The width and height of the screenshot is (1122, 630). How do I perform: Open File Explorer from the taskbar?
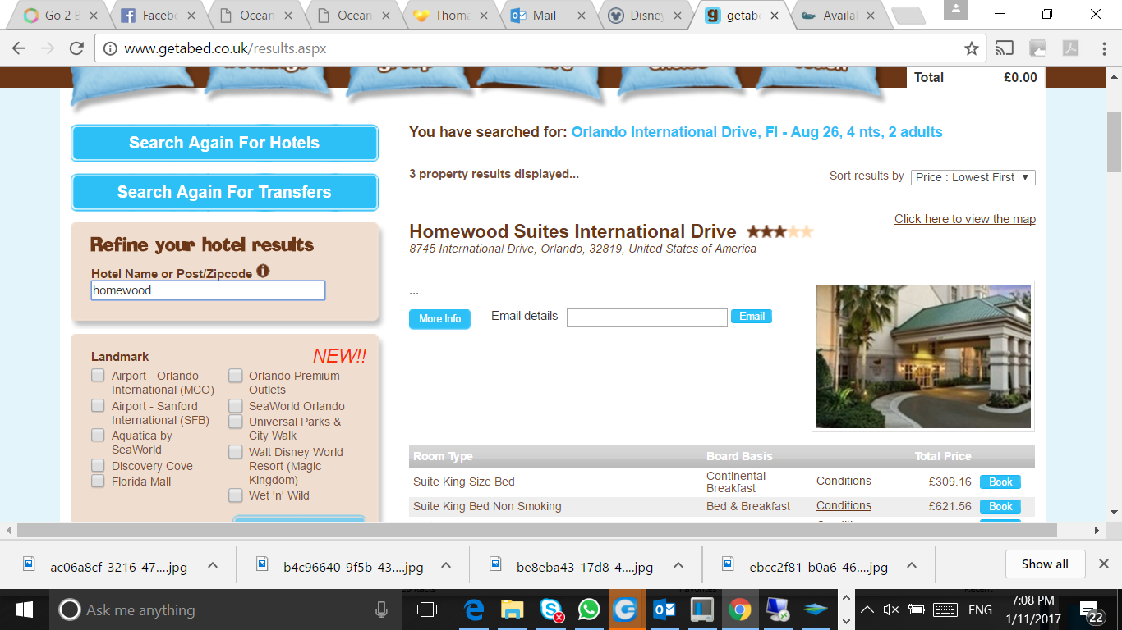click(x=513, y=609)
